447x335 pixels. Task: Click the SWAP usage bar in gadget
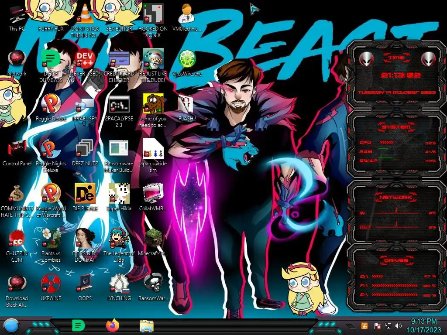[x=385, y=158]
